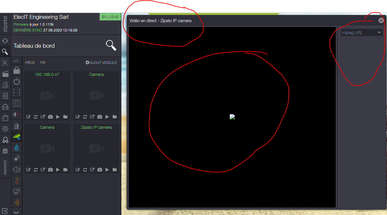
Task: Take snapshot on Zipato IP camera tile
Action: coord(100,170)
